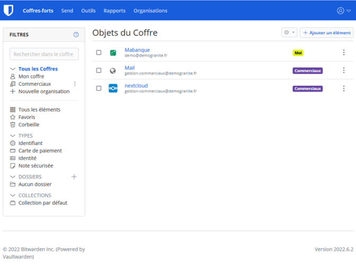The width and height of the screenshot is (356, 265).
Task: Tick the Mabanque checkbox
Action: [99, 52]
